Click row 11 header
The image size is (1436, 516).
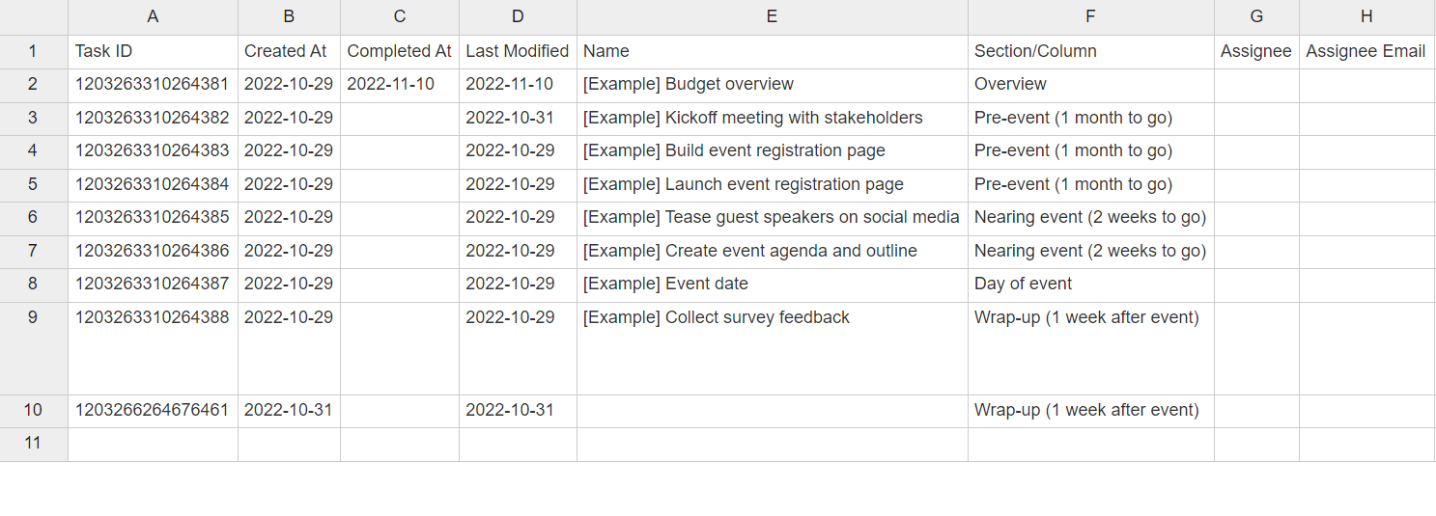(33, 444)
